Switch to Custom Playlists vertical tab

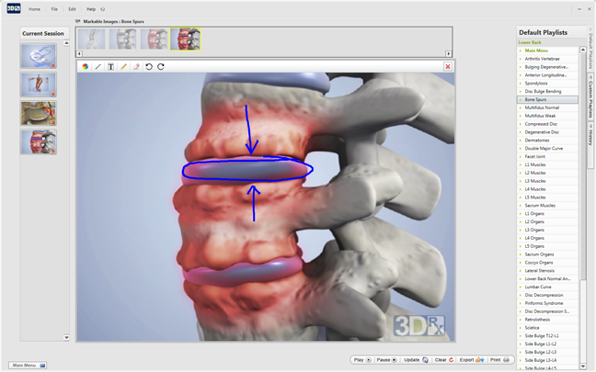point(590,97)
